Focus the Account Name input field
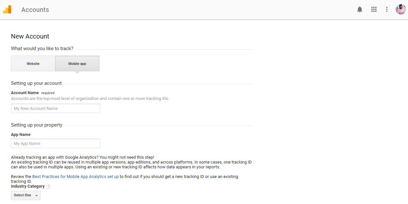 (56, 109)
